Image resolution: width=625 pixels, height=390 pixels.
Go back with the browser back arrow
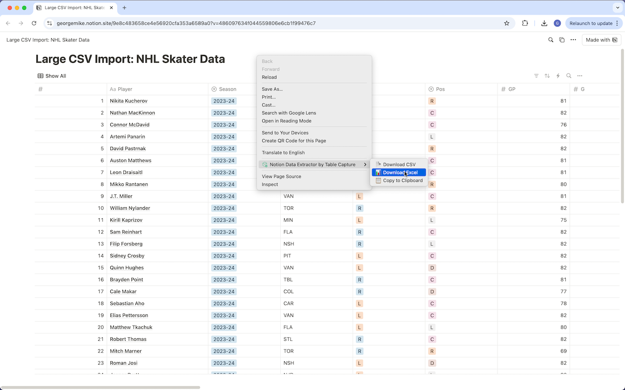[x=8, y=23]
